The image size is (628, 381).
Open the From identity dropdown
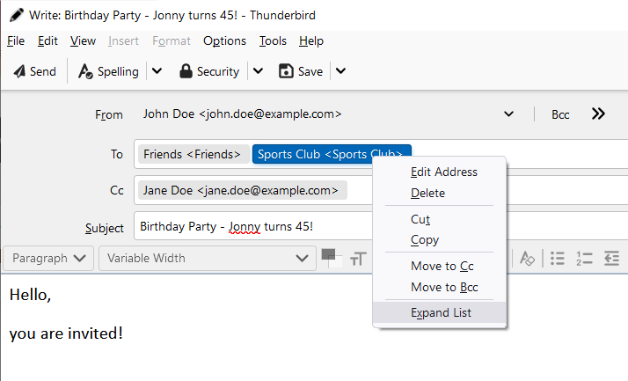coord(508,114)
